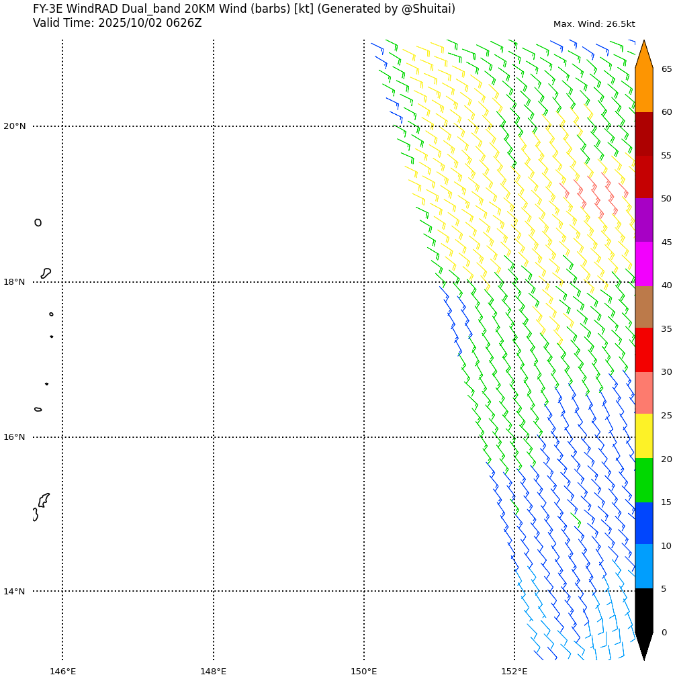Click the small round island outline
This screenshot has width=675, height=679.
coord(38,222)
